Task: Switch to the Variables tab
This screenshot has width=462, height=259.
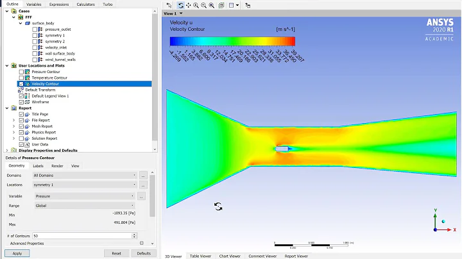Action: 34,4
